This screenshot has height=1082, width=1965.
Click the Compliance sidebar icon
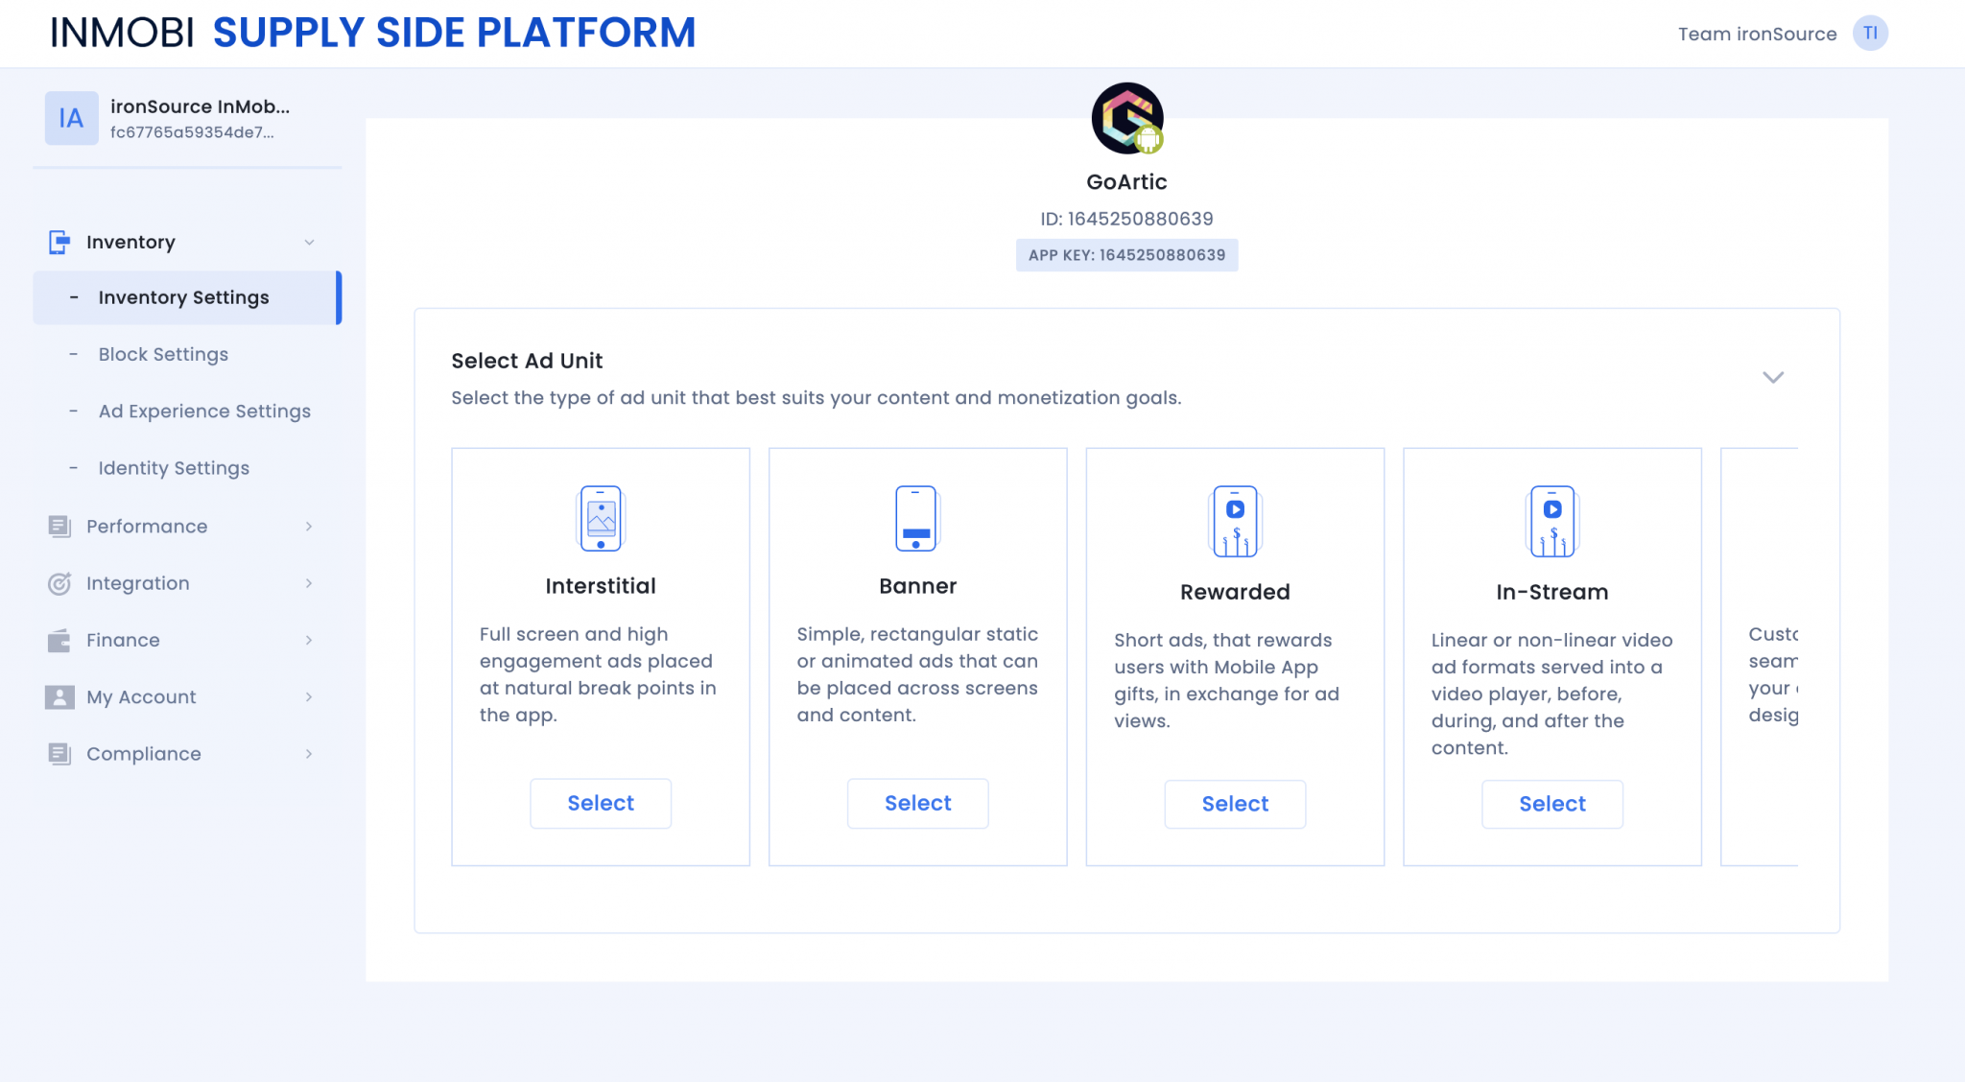[58, 754]
